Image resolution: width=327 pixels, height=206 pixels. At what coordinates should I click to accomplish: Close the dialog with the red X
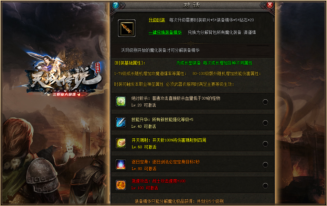[270, 5]
